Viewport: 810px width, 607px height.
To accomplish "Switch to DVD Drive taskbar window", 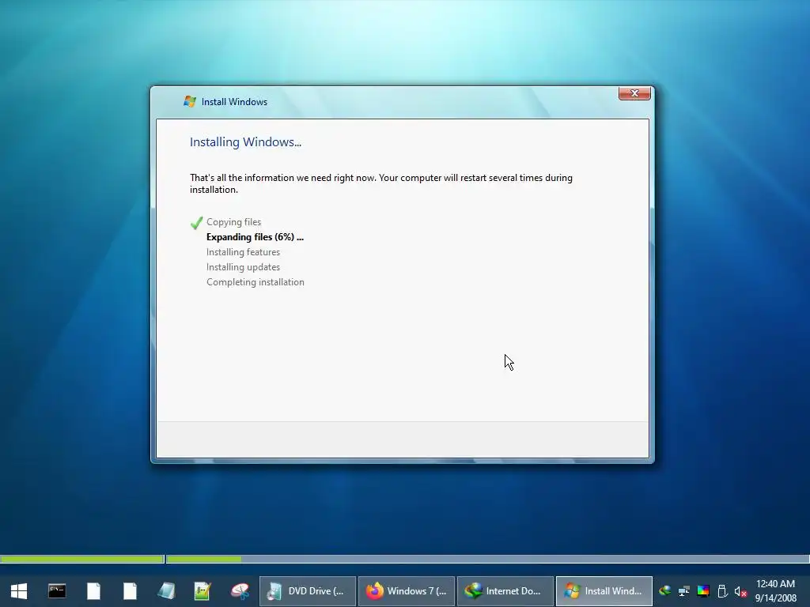I will [307, 591].
